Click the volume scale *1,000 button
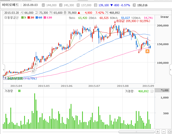The image size is (172, 134). point(163,90)
